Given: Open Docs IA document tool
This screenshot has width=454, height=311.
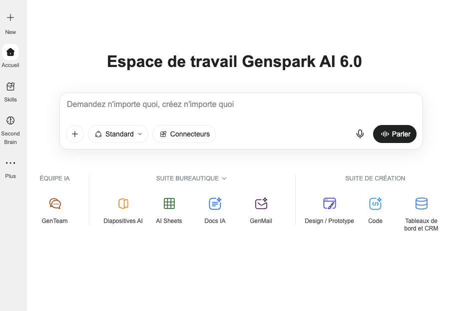Looking at the screenshot, I should [x=215, y=203].
